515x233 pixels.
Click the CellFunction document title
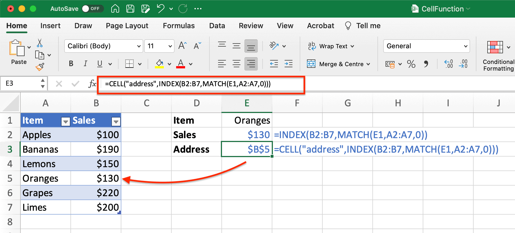point(442,9)
